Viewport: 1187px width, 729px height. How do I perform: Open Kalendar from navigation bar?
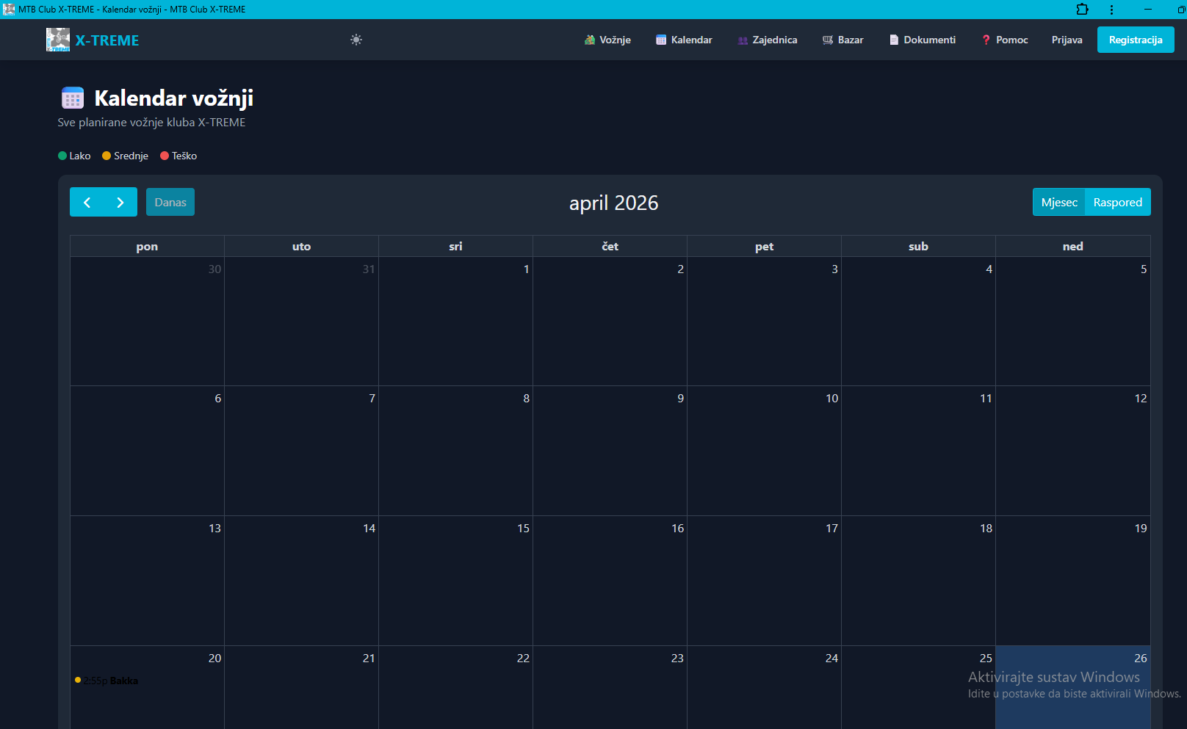(684, 40)
